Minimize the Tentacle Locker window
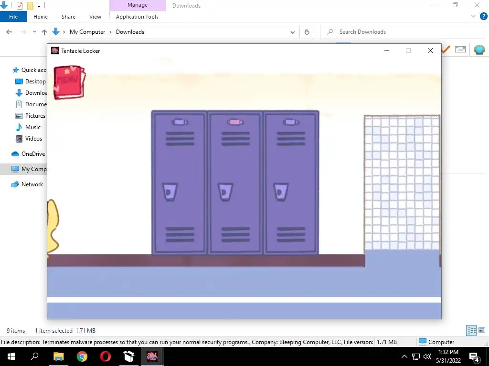This screenshot has width=489, height=366. [387, 51]
